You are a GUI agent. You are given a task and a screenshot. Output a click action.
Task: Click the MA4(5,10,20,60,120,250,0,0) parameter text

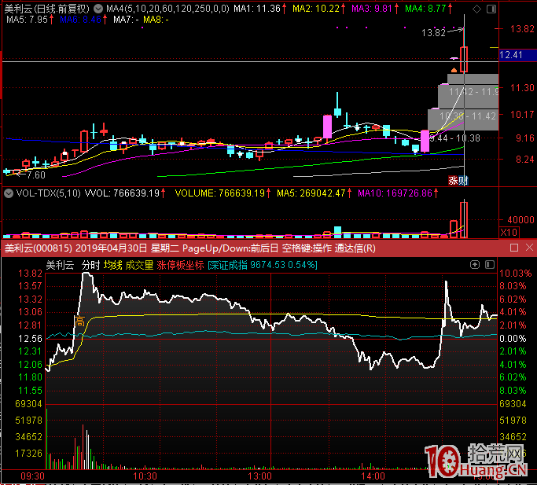click(167, 9)
